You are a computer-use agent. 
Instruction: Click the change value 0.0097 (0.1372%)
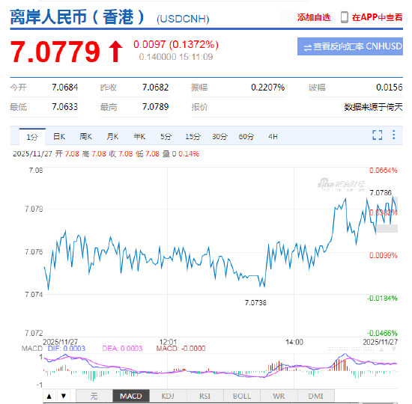[176, 44]
